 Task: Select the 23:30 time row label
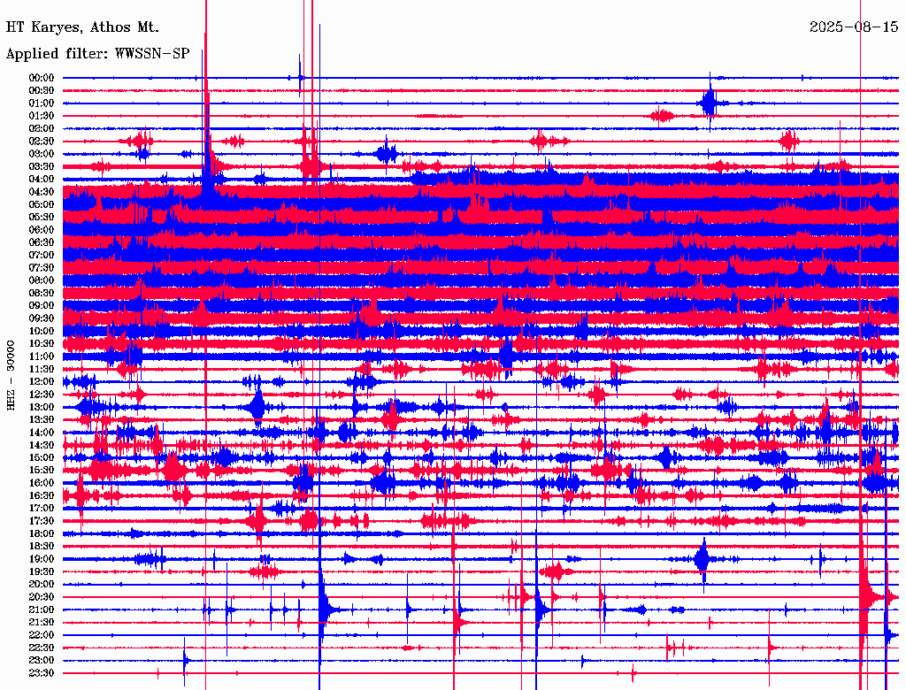41,672
